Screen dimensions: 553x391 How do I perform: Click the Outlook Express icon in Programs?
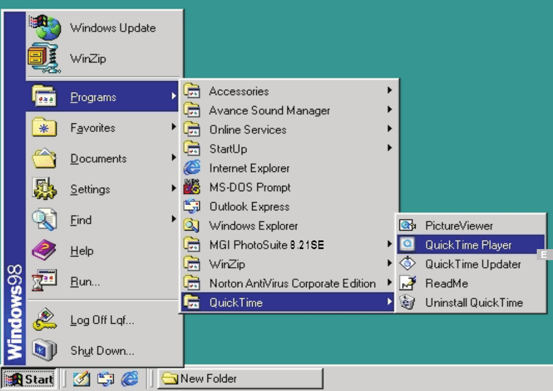click(x=192, y=206)
